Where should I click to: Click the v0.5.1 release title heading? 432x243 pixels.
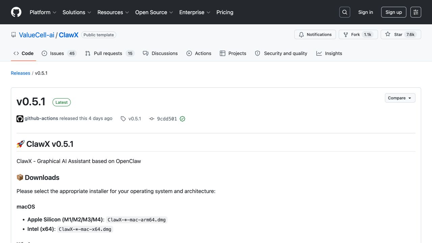pos(31,102)
